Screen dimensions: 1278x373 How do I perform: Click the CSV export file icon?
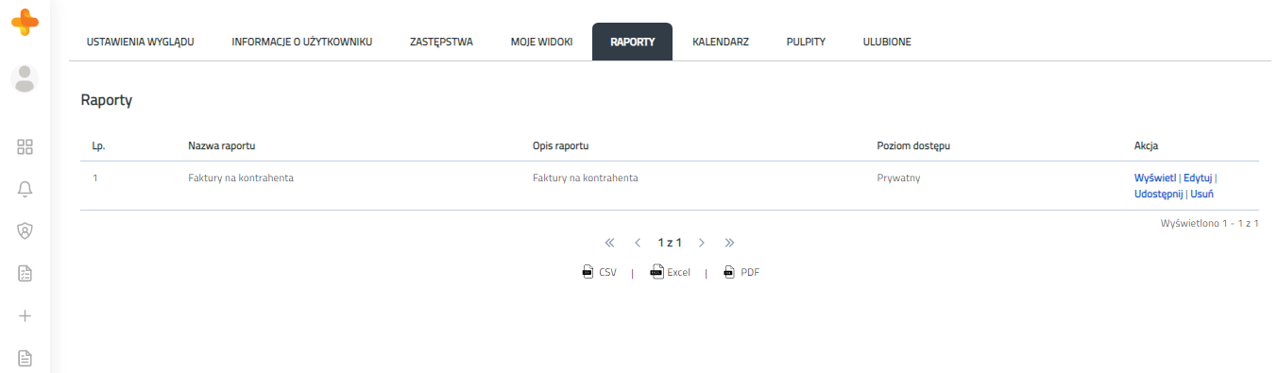[x=588, y=272]
